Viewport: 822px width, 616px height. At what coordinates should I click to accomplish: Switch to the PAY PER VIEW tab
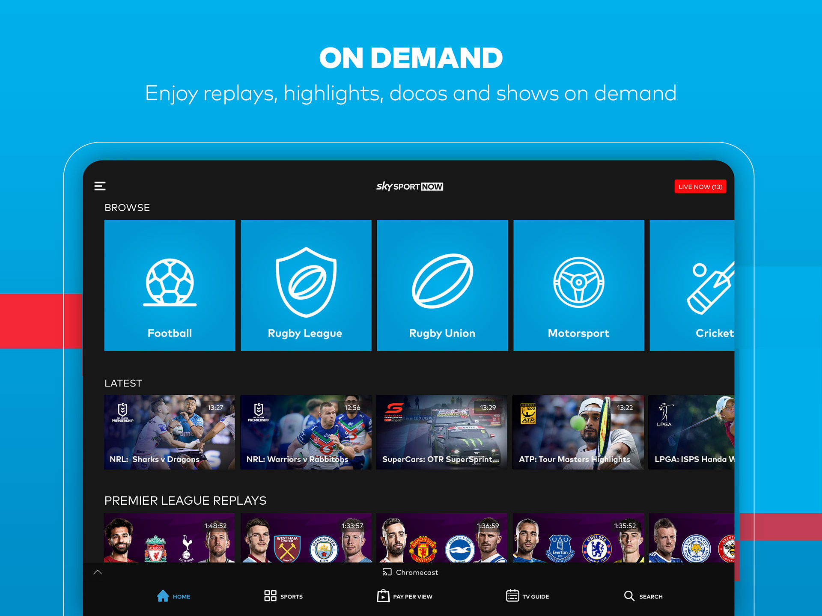pos(405,596)
